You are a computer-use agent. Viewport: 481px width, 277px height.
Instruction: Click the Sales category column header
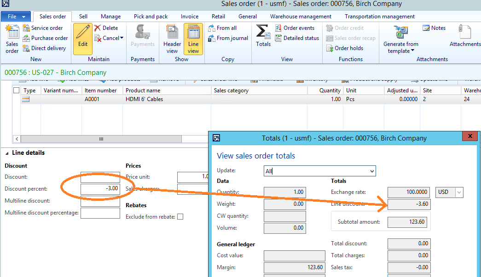[x=259, y=90]
